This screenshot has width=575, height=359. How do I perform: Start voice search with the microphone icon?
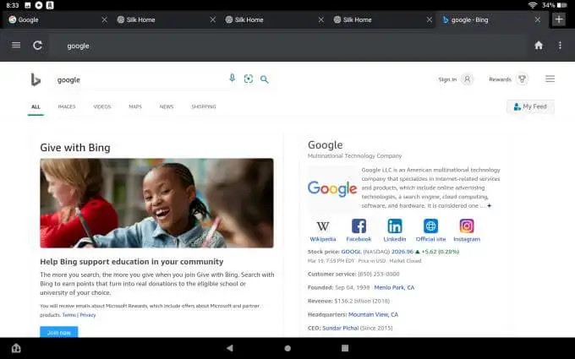pyautogui.click(x=233, y=78)
